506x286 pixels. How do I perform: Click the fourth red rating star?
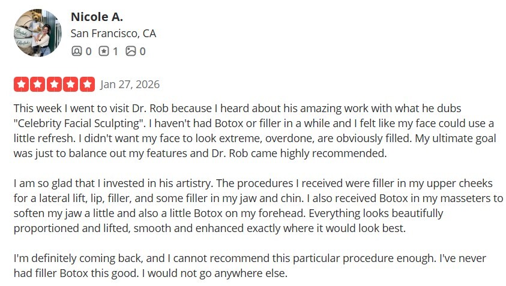pos(71,84)
